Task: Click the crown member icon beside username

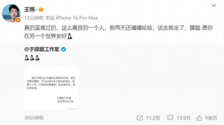Action: 41,9
